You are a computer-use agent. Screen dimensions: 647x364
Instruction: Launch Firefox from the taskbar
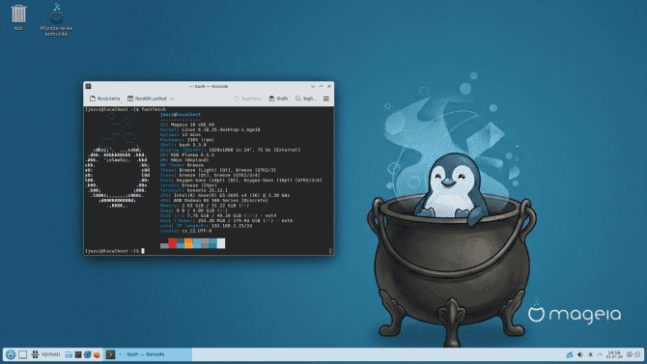(97, 354)
